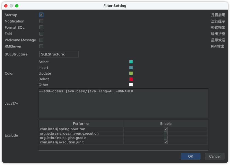The width and height of the screenshot is (230, 165).
Task: Change the Insert color swatch
Action: 131,67
